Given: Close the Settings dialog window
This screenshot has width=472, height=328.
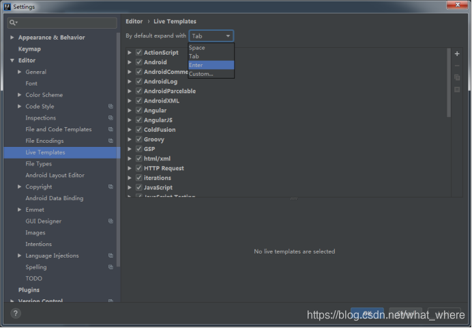Looking at the screenshot, I should [x=457, y=5].
